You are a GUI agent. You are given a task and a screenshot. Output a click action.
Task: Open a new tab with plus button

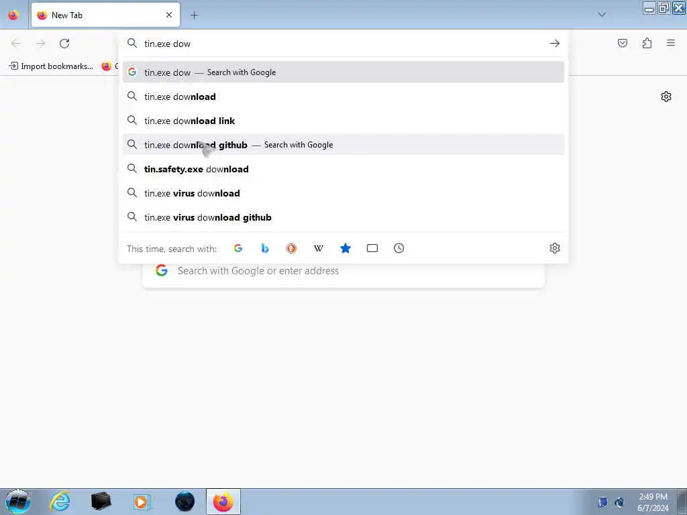(194, 15)
